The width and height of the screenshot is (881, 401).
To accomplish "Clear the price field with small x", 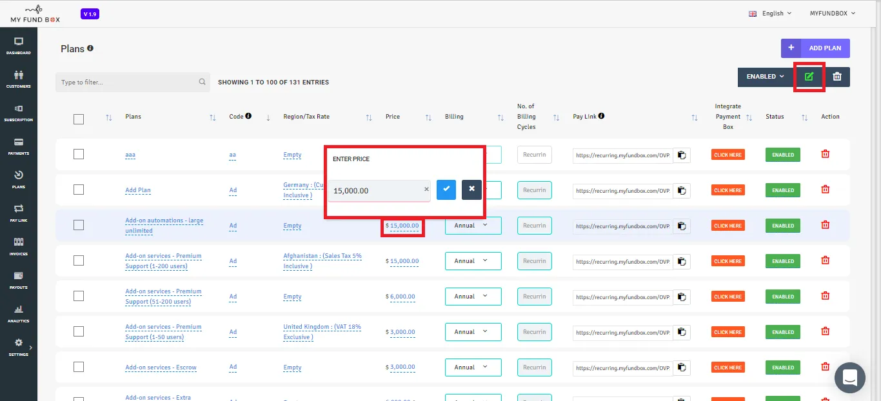I will tap(426, 190).
